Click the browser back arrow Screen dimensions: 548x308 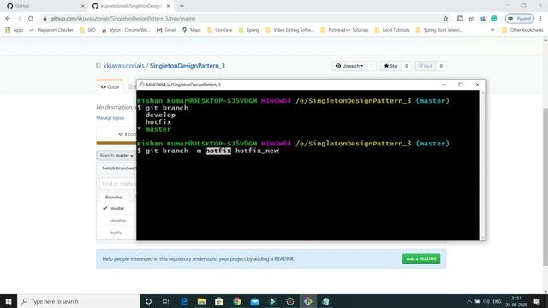8,19
